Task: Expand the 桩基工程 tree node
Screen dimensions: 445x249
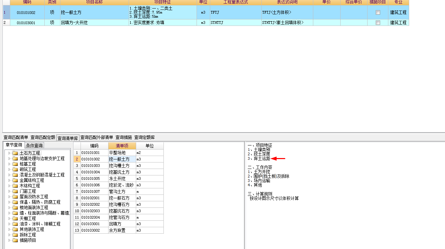Action: [x=10, y=164]
